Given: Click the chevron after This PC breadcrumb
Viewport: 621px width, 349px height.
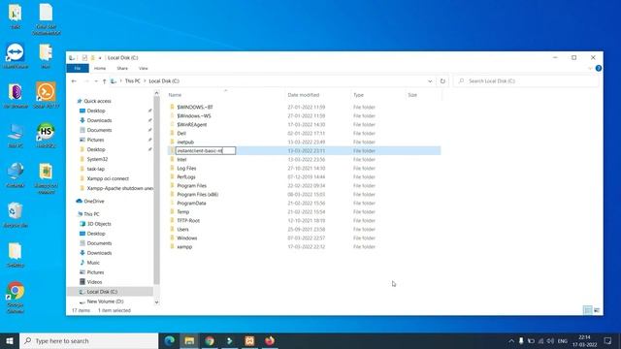Looking at the screenshot, I should tap(145, 81).
